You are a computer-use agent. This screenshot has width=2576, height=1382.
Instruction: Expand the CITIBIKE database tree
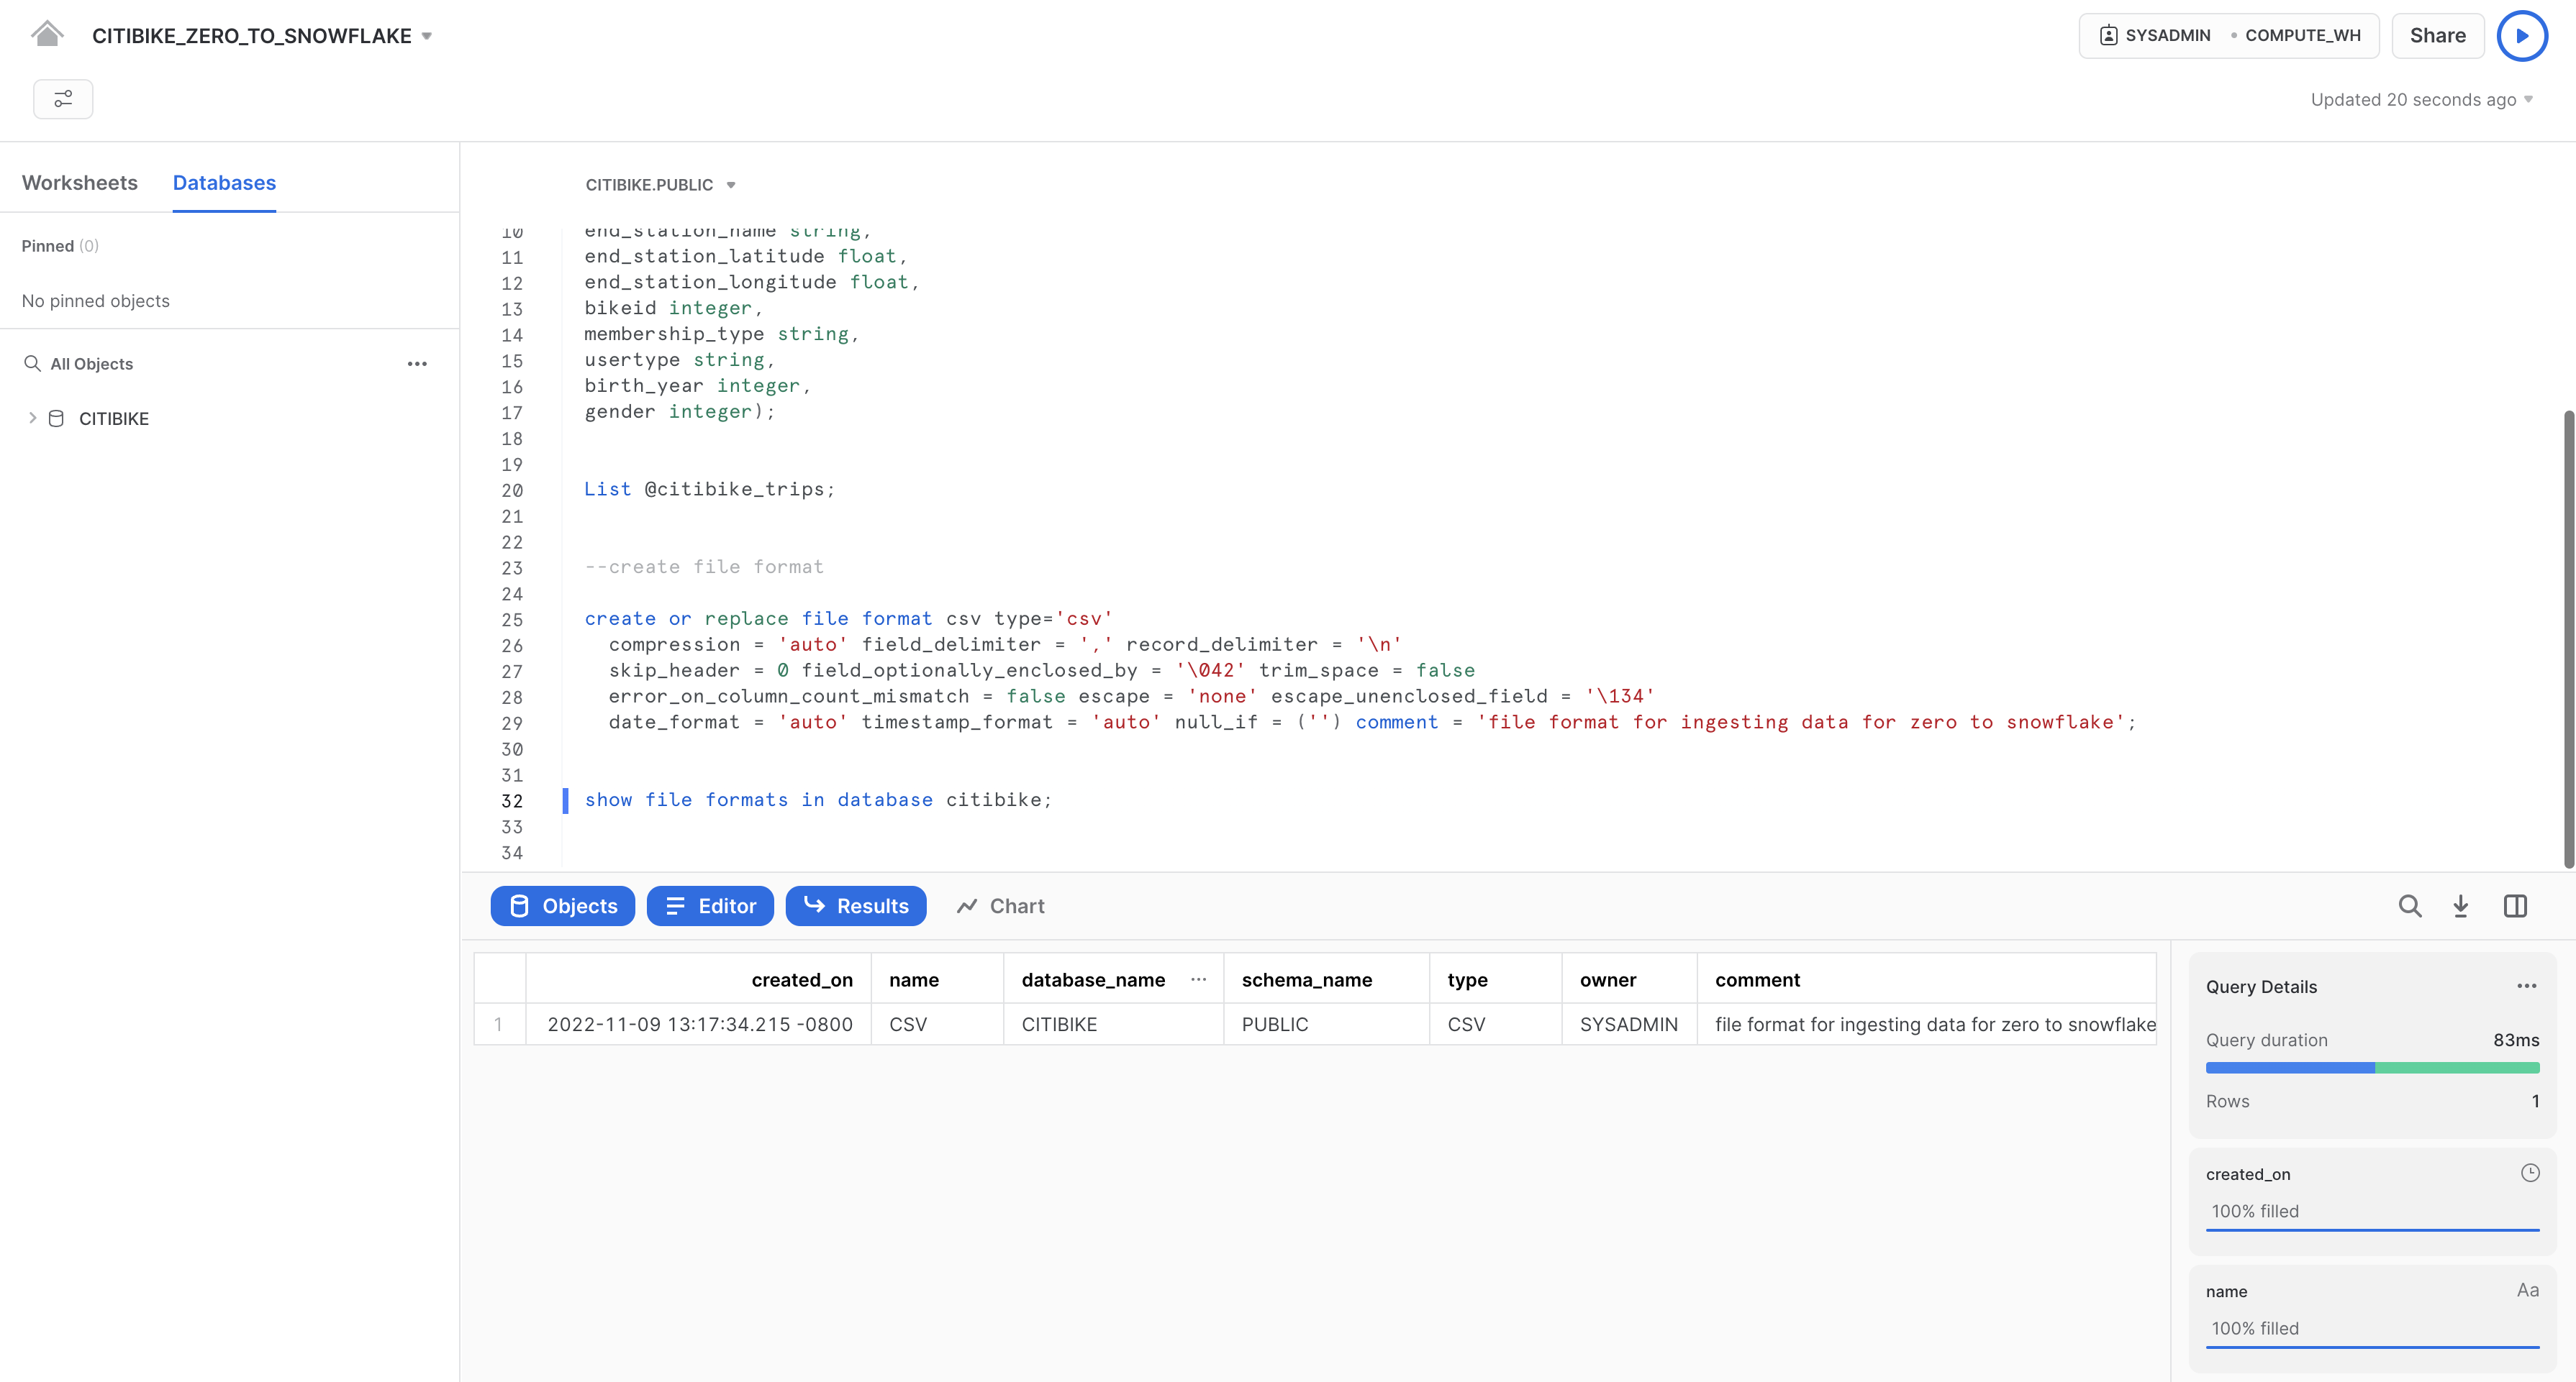click(32, 418)
